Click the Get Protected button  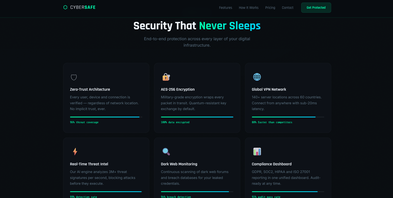(x=316, y=8)
